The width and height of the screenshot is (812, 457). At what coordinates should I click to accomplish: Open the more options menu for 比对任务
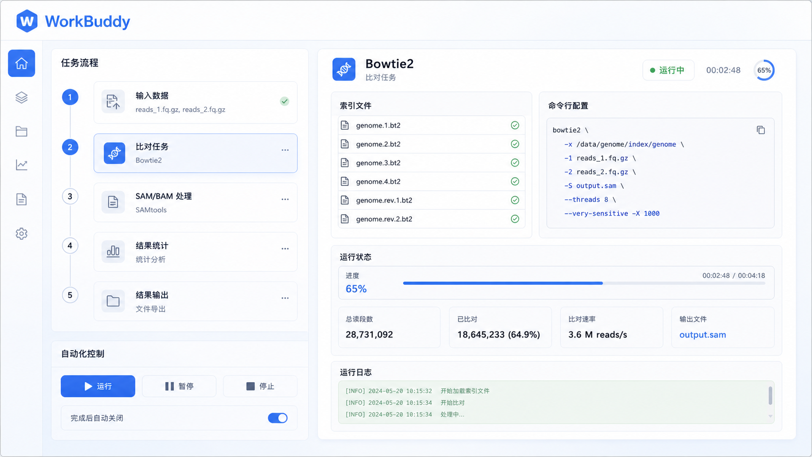coord(285,150)
